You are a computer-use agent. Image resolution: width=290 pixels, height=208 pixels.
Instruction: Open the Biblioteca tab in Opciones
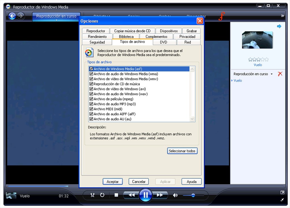tap(126, 37)
